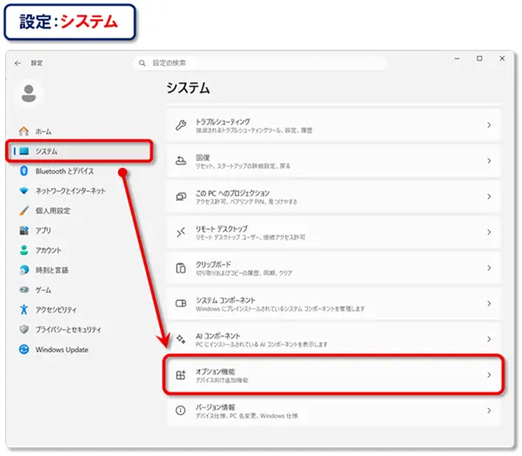
Task: Click the Bluetooth icon in sidebar
Action: [x=23, y=171]
